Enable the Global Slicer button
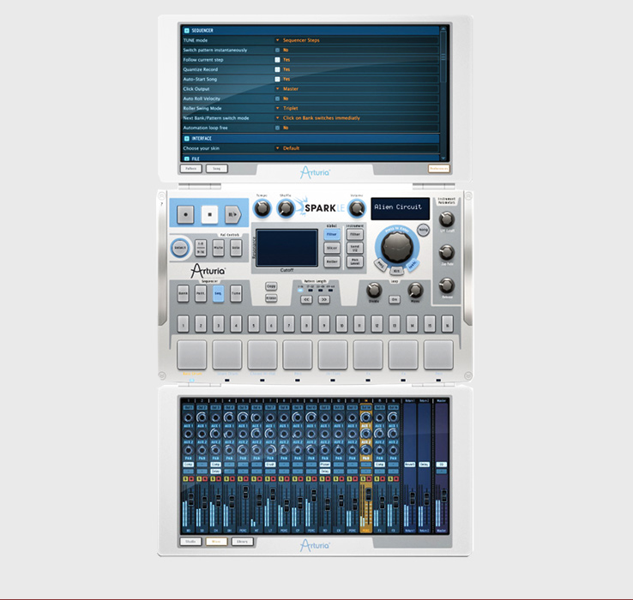The width and height of the screenshot is (633, 600). [332, 249]
